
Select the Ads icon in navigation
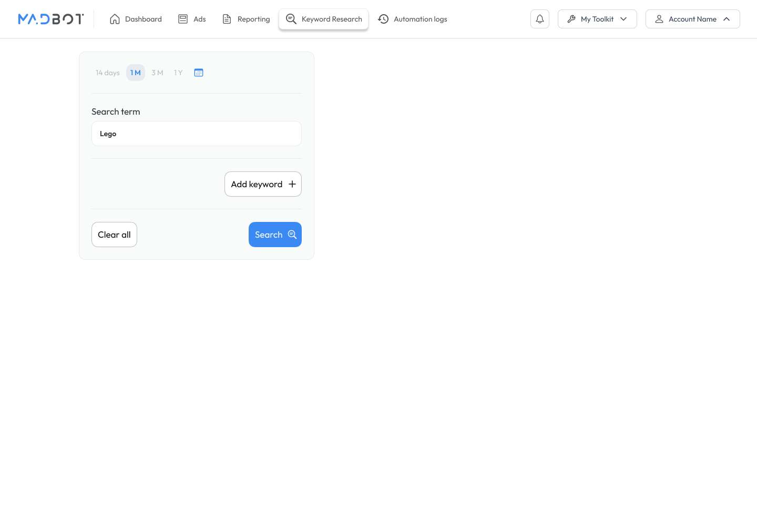pos(182,18)
